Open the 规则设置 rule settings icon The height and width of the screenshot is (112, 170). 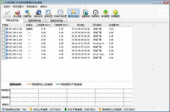tap(48, 14)
